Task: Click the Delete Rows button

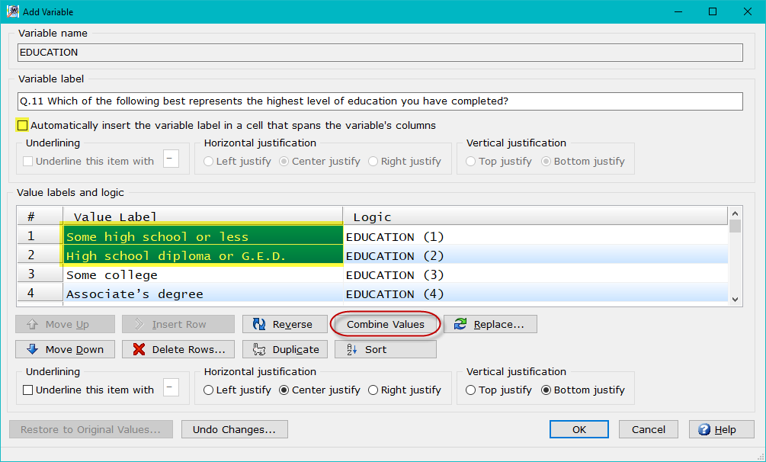Action: (178, 349)
